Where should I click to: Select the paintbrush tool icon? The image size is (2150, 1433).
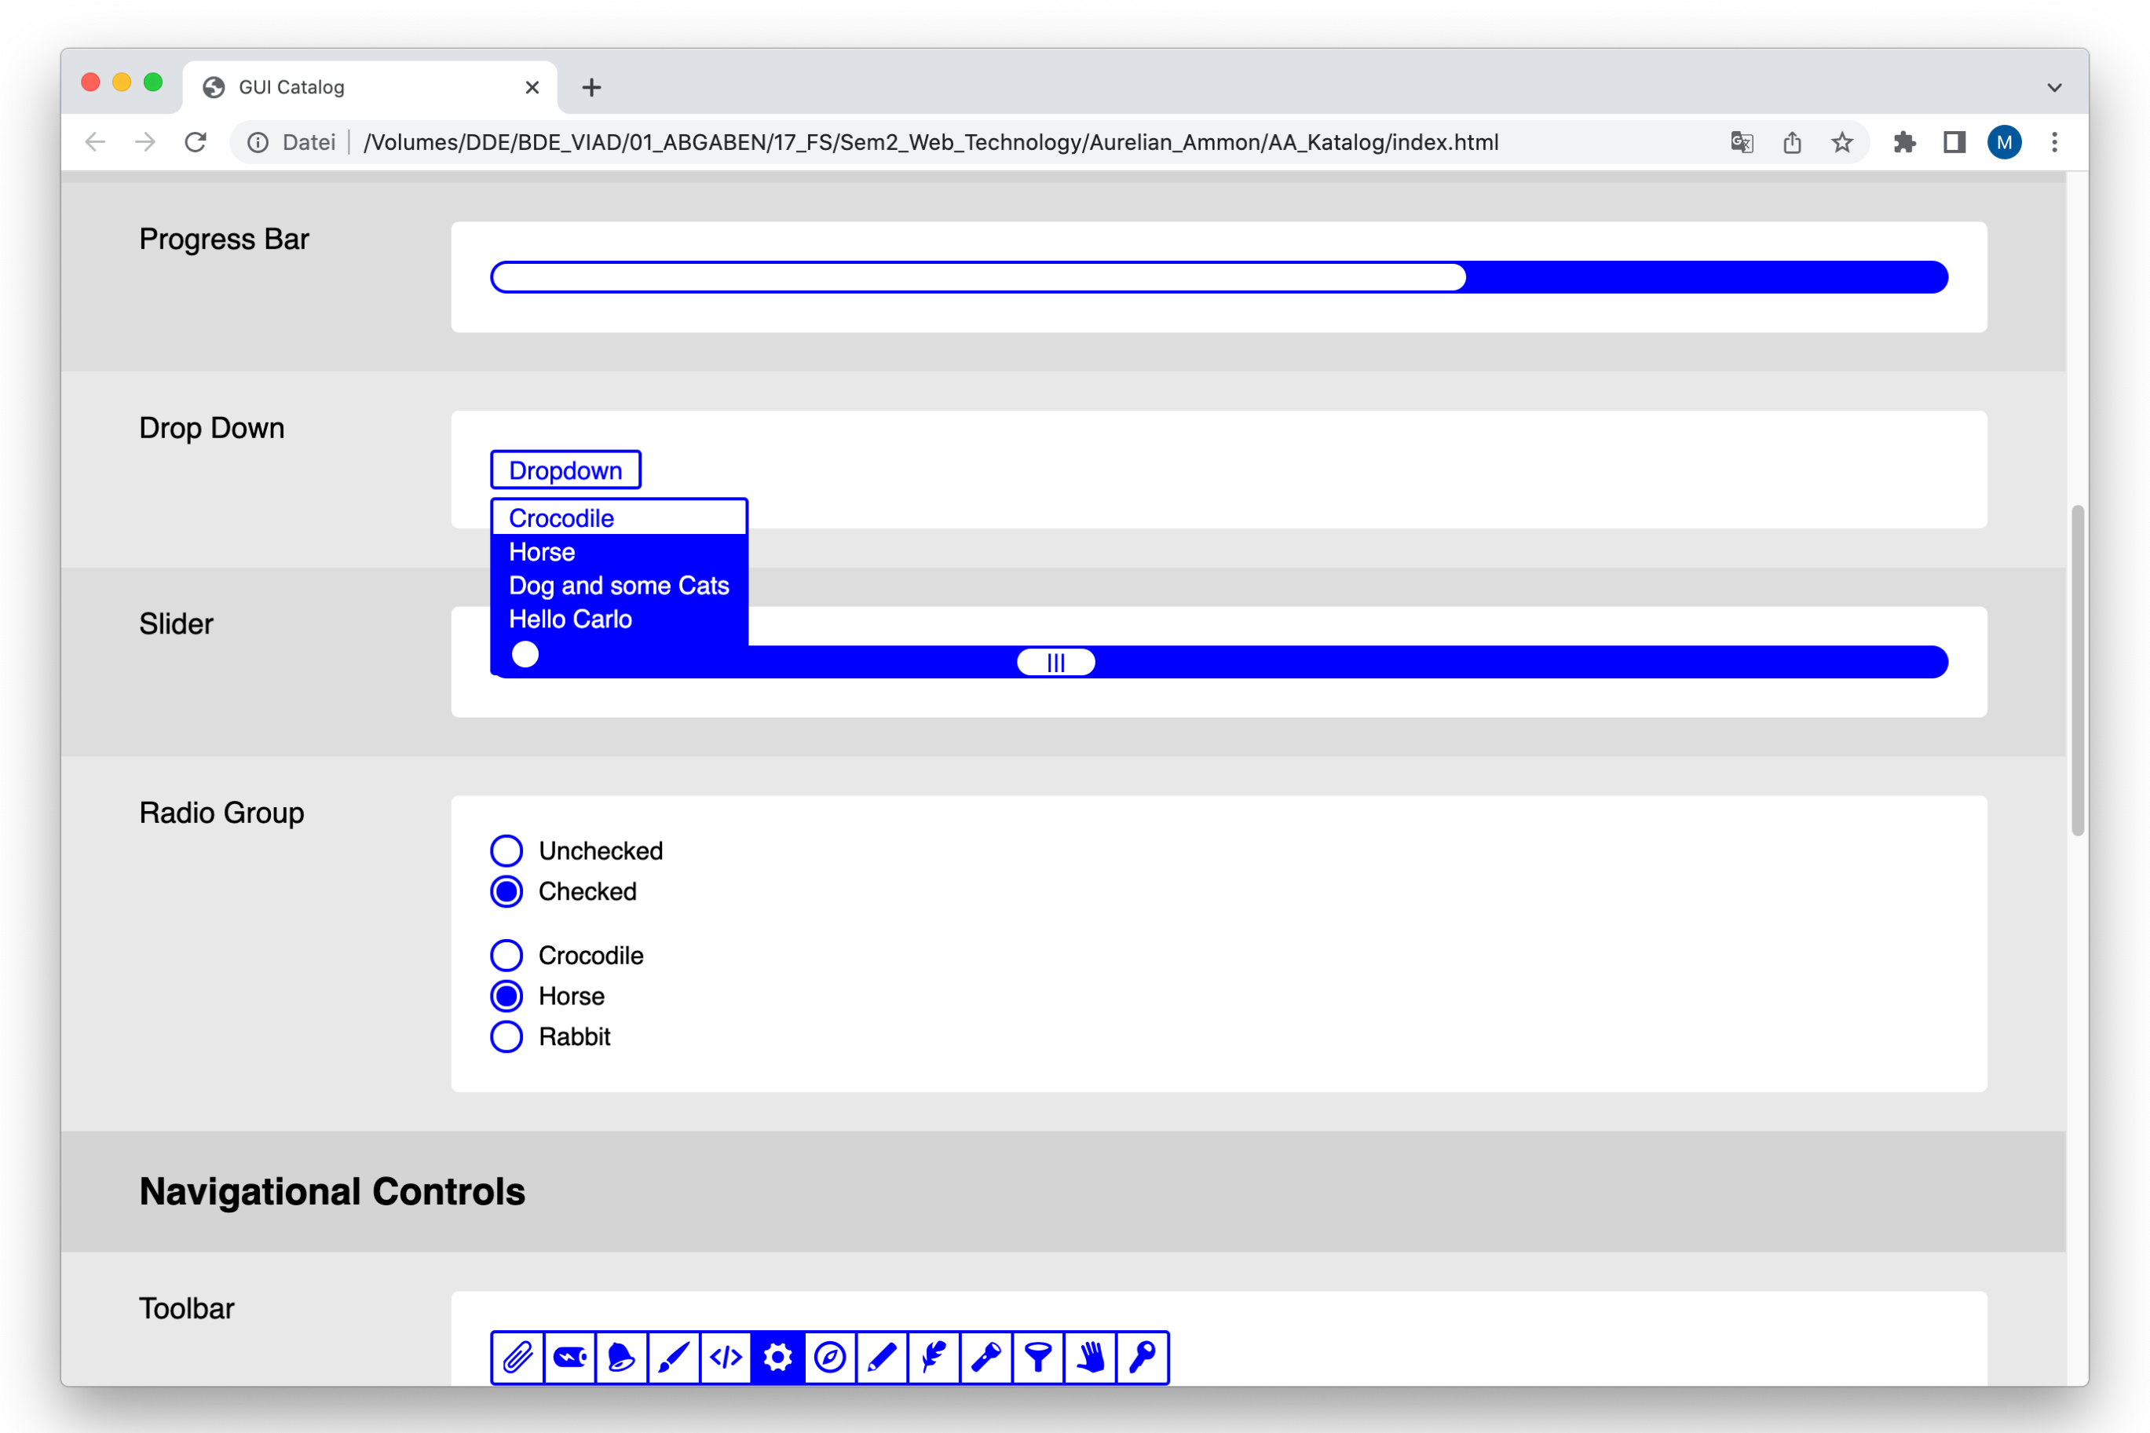[x=674, y=1357]
